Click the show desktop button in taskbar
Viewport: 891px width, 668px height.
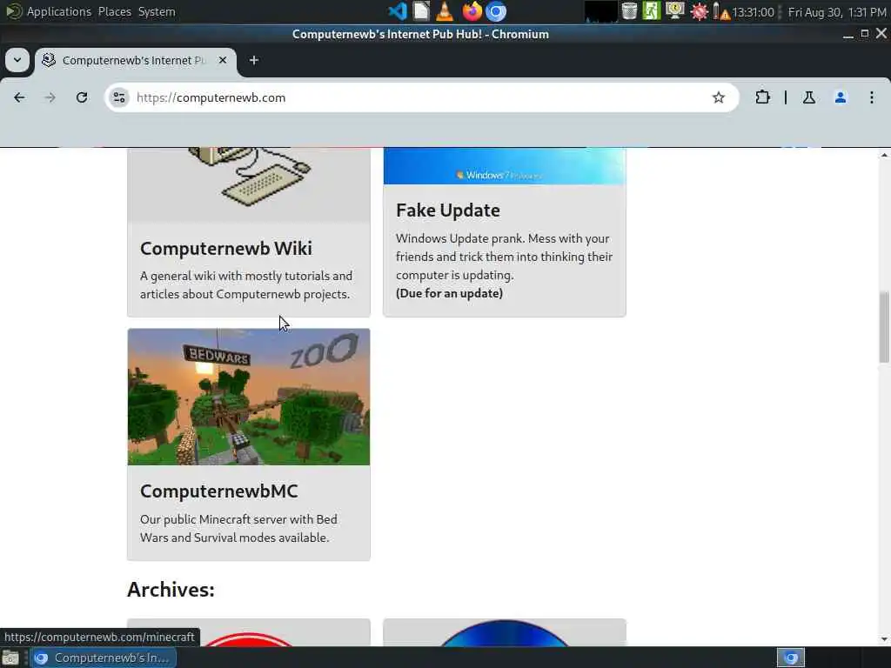tap(10, 658)
